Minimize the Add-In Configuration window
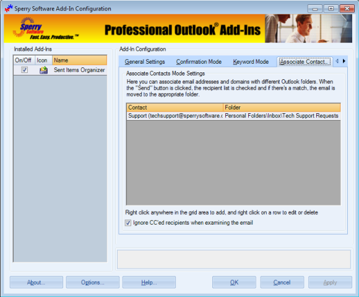The image size is (359, 297). (315, 9)
